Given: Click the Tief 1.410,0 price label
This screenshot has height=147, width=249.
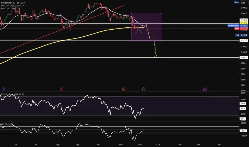Looking at the screenshot, I should pos(241,35).
